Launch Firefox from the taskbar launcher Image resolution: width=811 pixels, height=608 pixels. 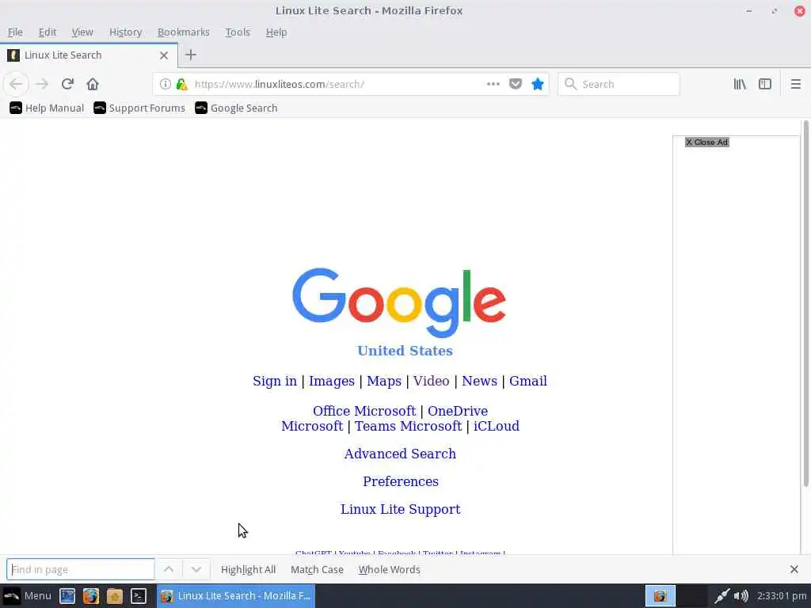[90, 595]
